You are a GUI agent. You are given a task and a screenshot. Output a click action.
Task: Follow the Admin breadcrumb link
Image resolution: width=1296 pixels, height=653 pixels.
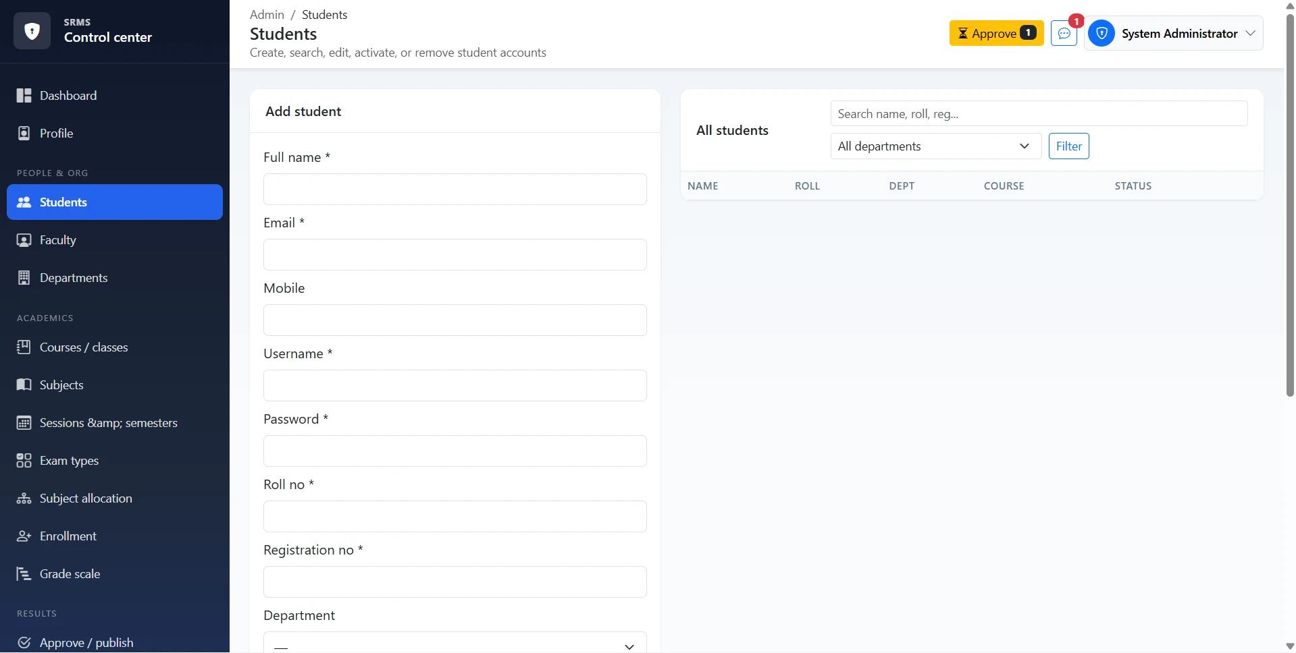(267, 15)
